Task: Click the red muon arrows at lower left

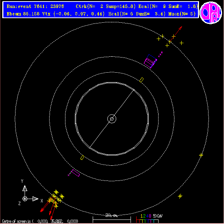Action: 48,207
